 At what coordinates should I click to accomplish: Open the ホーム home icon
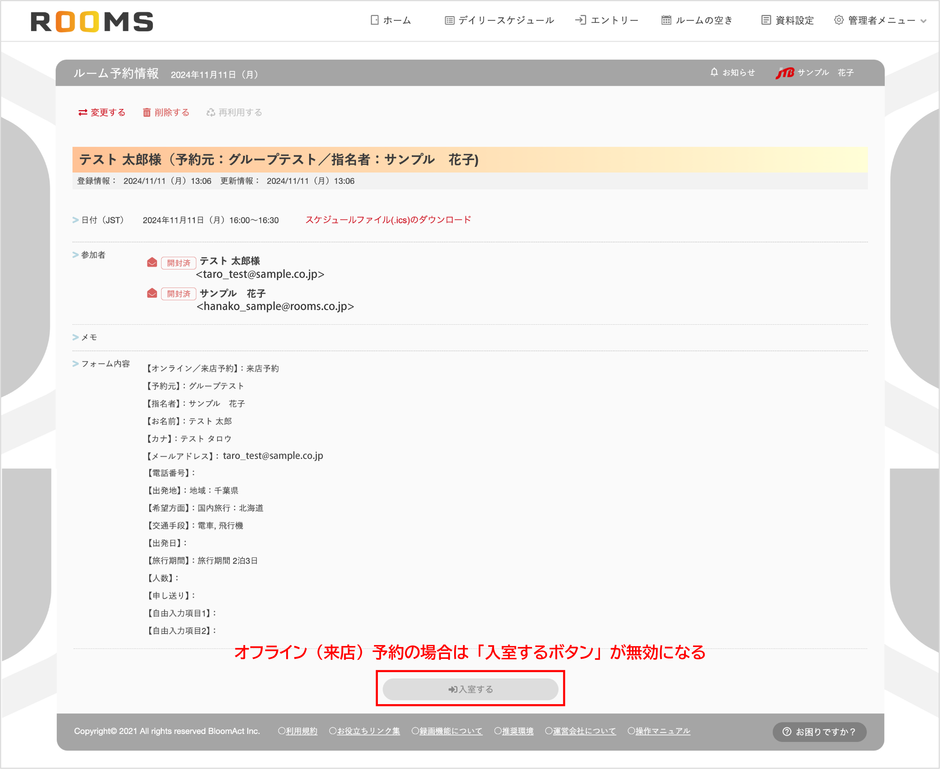click(375, 20)
